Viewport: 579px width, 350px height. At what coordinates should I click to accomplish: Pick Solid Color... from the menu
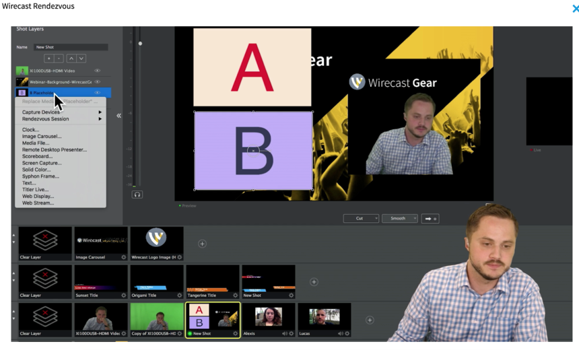coord(36,170)
